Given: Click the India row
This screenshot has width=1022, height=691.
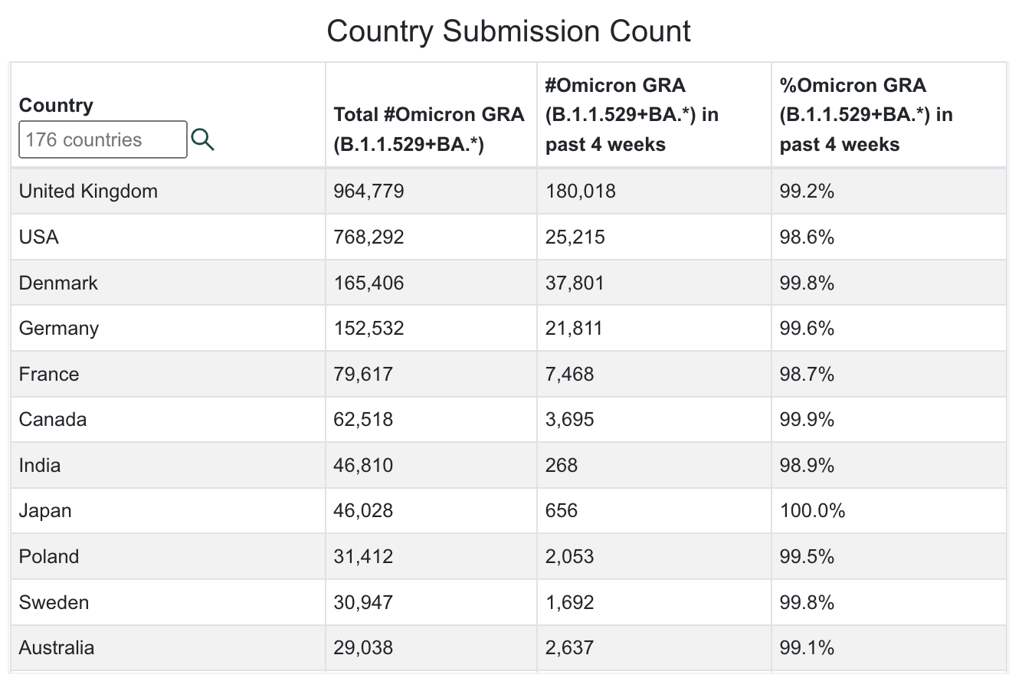Looking at the screenshot, I should coord(40,465).
